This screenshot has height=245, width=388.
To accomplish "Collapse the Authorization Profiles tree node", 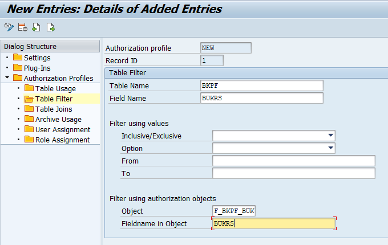I will pyautogui.click(x=7, y=78).
